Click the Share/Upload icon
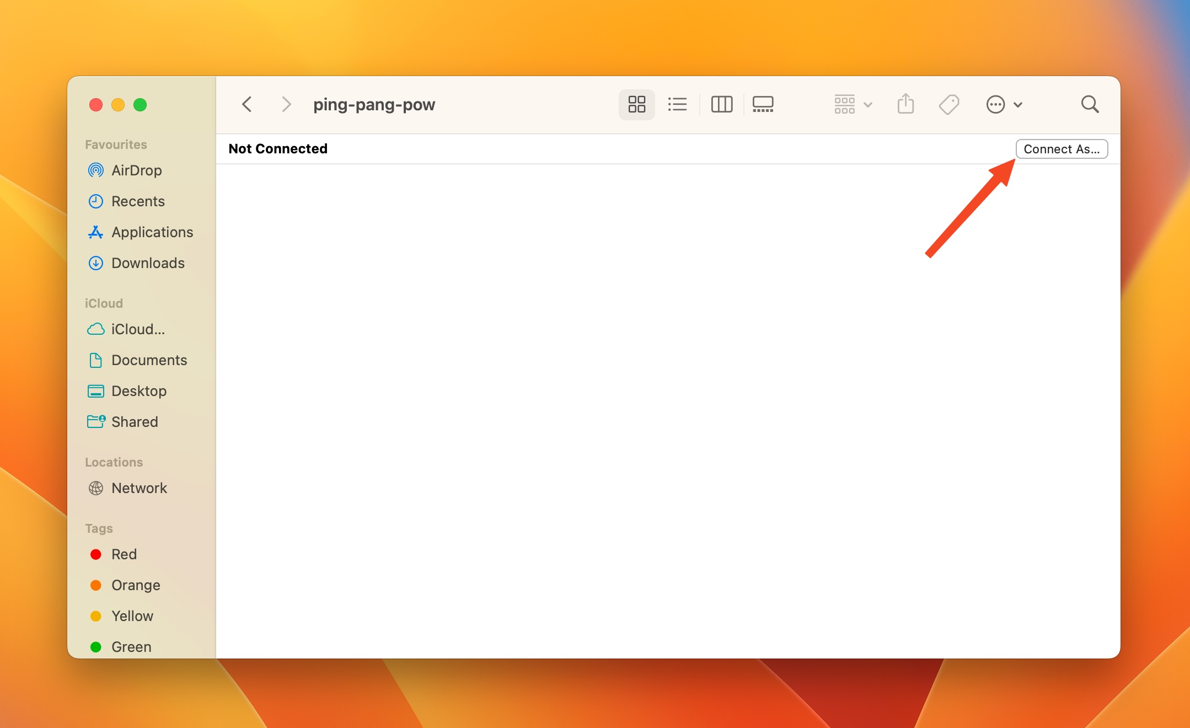Viewport: 1190px width, 728px height. (x=906, y=104)
